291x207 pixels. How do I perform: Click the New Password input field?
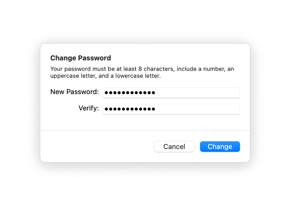click(x=171, y=93)
